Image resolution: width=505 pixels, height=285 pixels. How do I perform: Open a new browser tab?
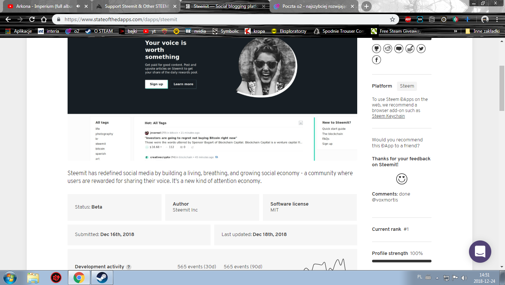click(366, 6)
